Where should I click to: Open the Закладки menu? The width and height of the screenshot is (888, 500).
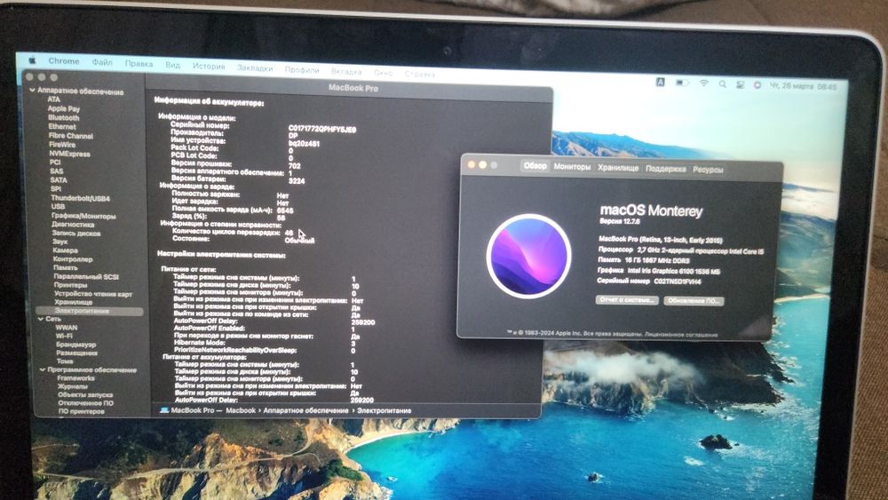click(x=255, y=68)
